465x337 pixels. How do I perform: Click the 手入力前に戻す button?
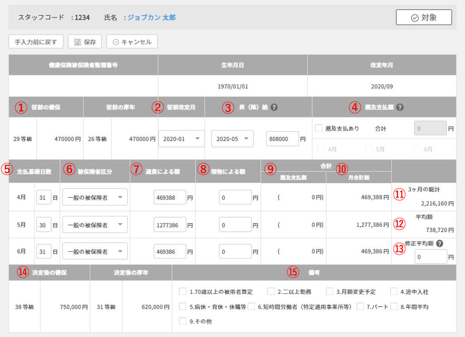tap(36, 42)
